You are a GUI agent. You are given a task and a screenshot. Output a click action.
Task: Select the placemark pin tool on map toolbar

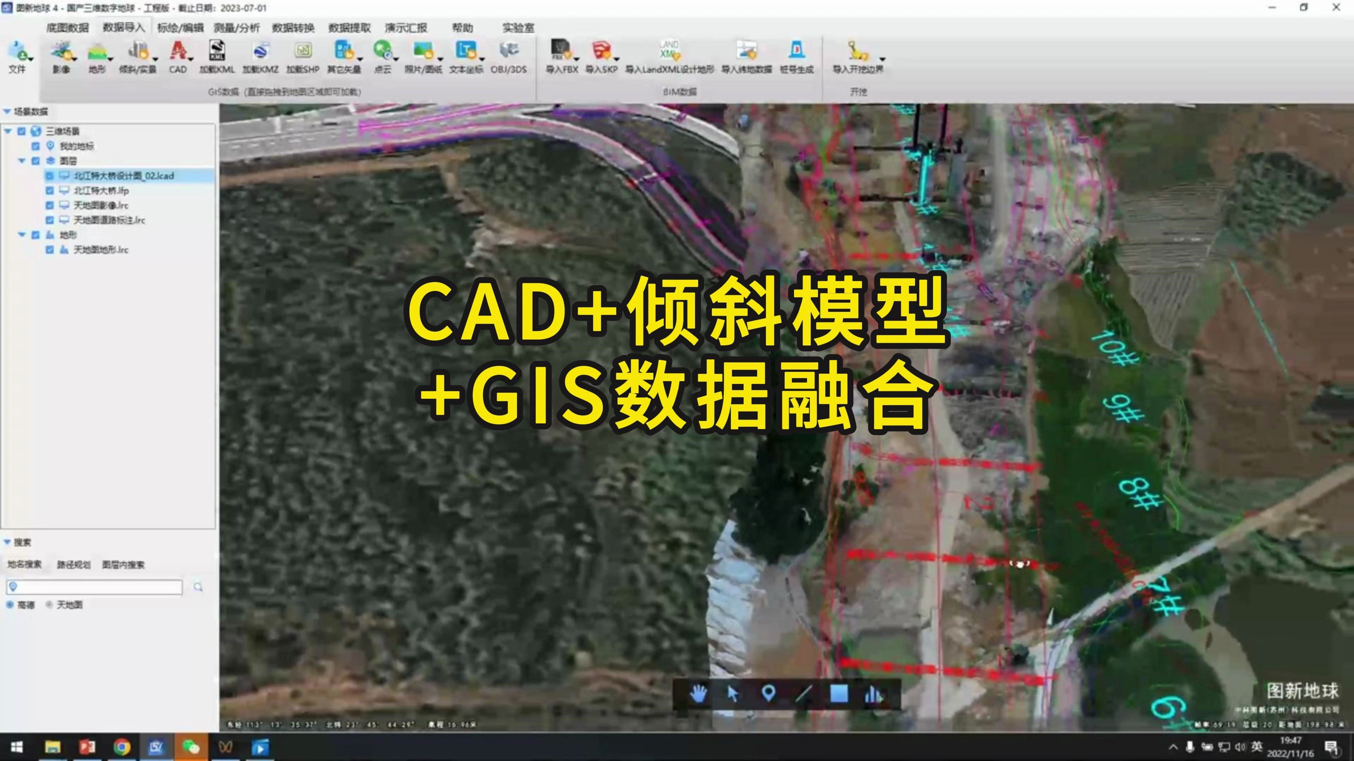(768, 694)
